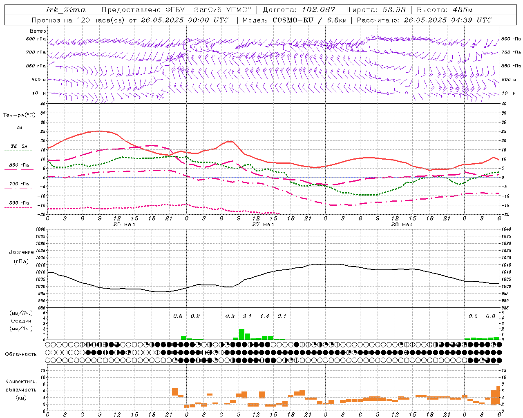Click the precipitation total "0.3"
523x418 pixels.
(x=230, y=316)
